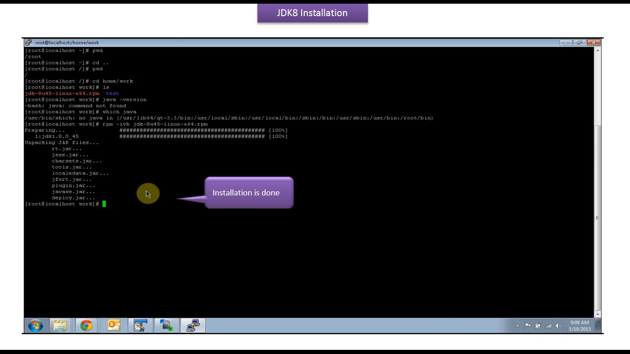This screenshot has height=354, width=630.
Task: Click the blue 'test' directory name
Action: (x=113, y=94)
